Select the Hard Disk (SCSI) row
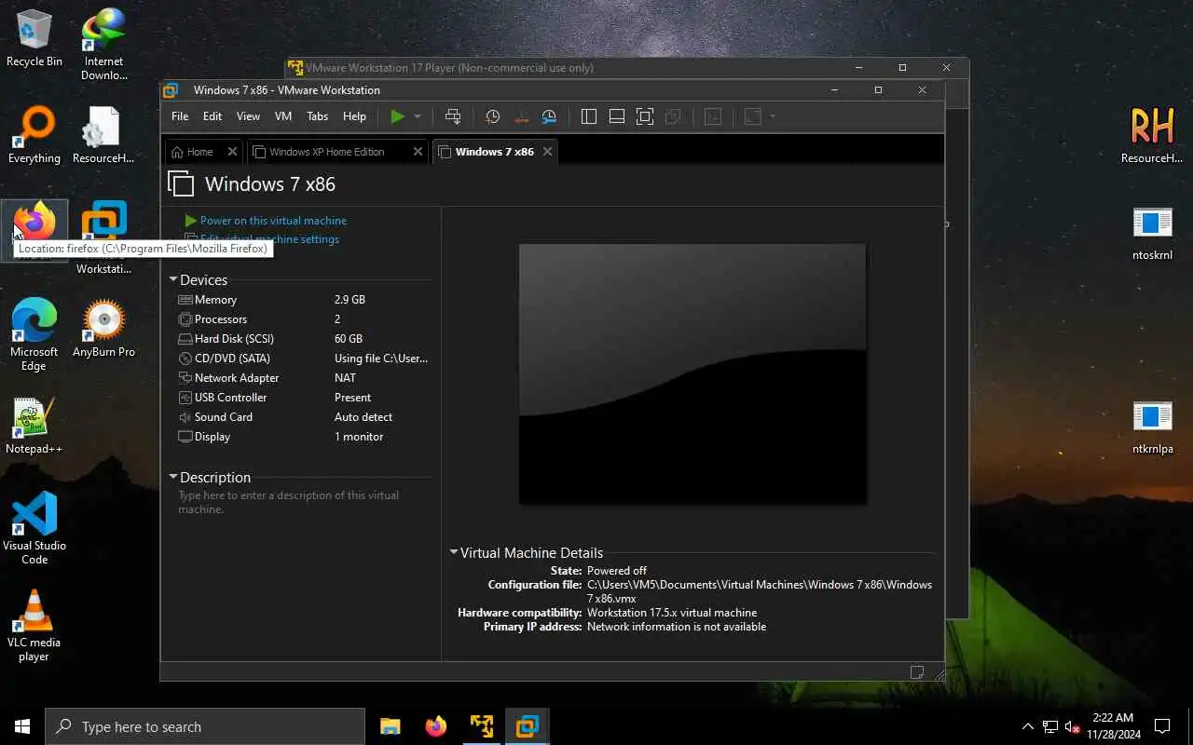 click(303, 339)
